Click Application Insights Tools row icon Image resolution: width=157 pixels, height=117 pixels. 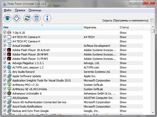coord(9,80)
